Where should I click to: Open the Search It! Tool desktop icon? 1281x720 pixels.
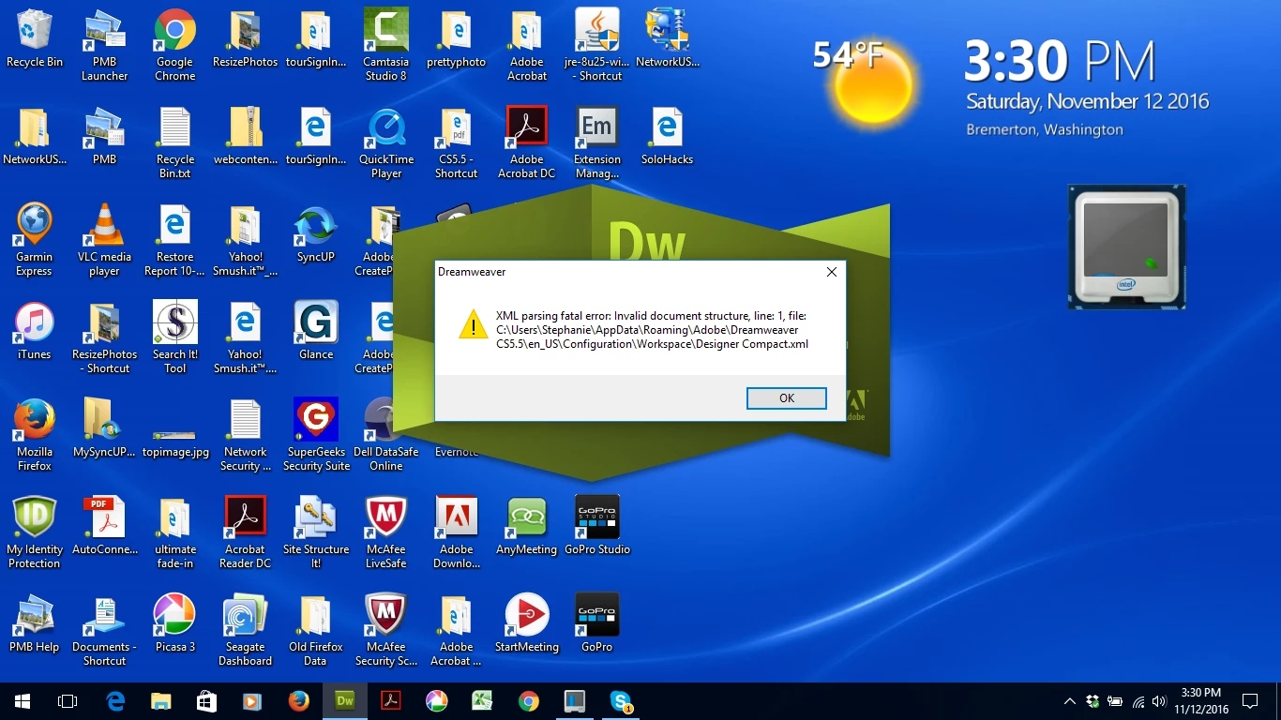pyautogui.click(x=174, y=337)
